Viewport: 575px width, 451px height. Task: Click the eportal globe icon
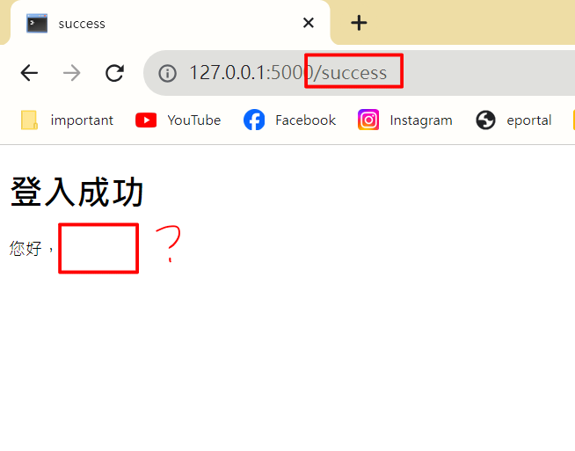coord(485,120)
